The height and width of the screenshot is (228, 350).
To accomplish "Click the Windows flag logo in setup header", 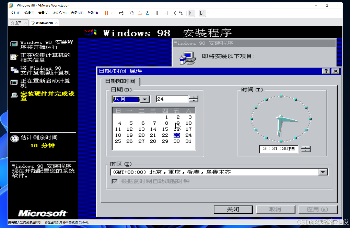I will click(90, 32).
